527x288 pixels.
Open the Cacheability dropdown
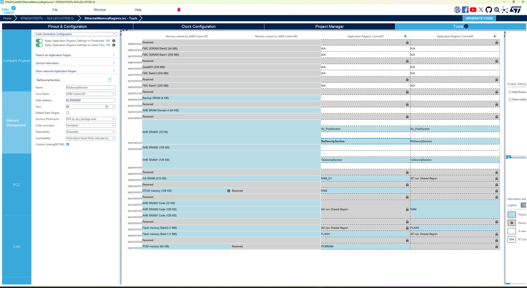click(x=90, y=138)
